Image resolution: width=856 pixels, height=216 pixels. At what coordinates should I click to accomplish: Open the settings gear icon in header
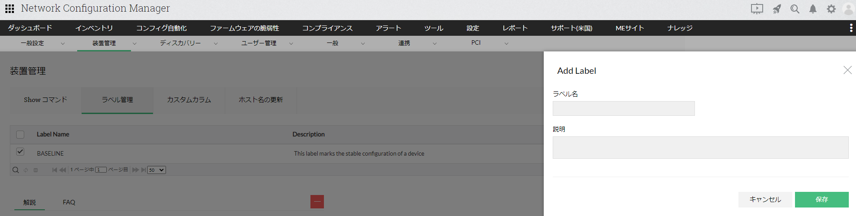831,9
